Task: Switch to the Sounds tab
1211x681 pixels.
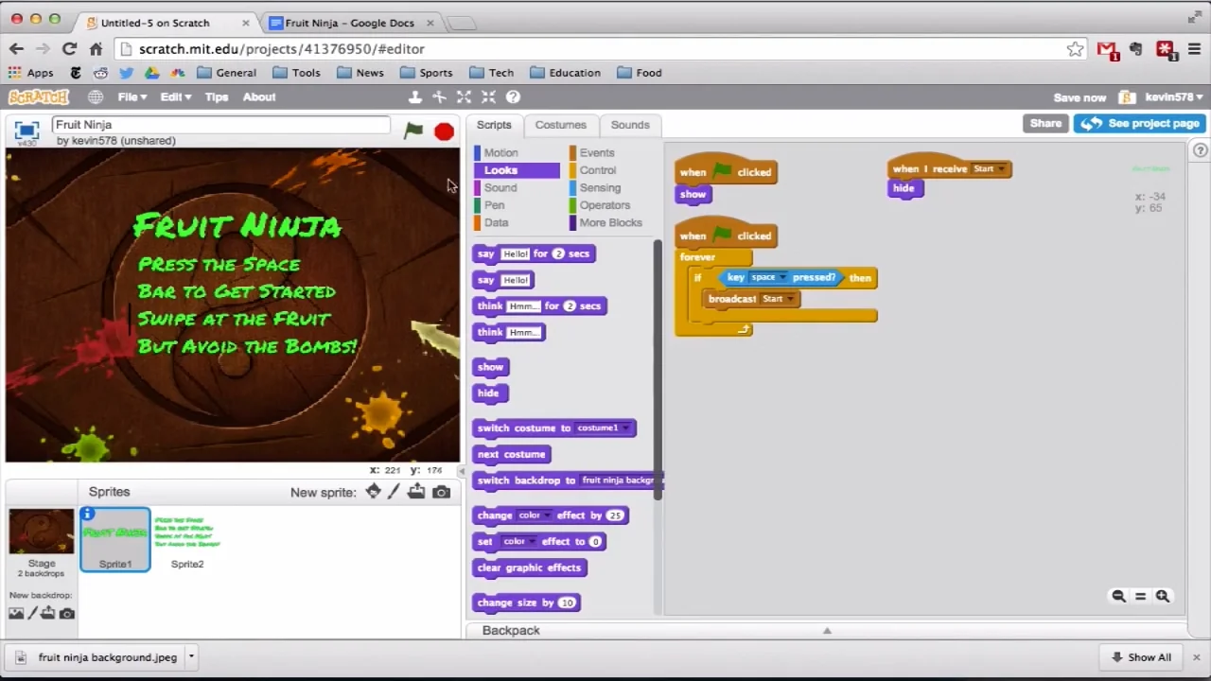Action: pyautogui.click(x=630, y=125)
